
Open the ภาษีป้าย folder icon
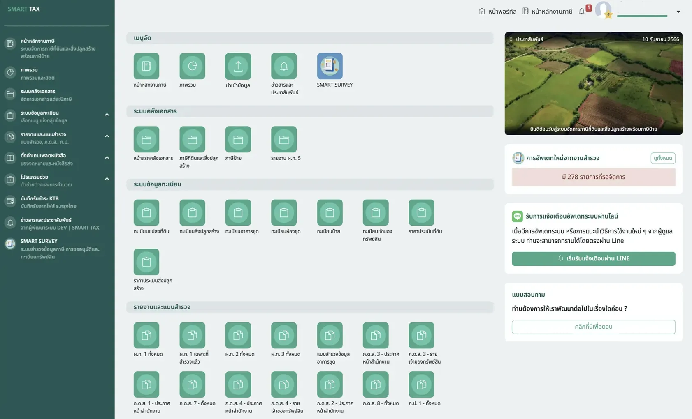[238, 139]
